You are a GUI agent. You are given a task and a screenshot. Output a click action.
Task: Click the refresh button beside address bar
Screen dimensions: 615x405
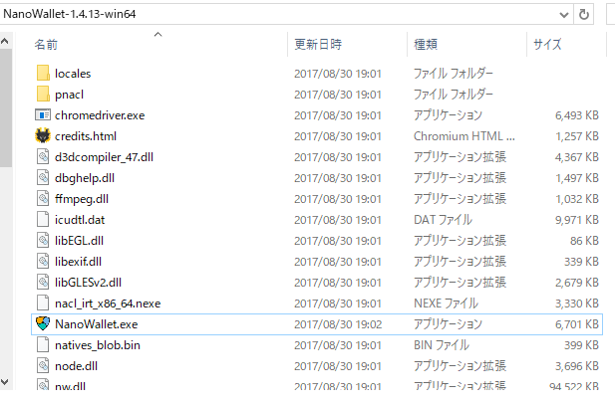tap(583, 13)
